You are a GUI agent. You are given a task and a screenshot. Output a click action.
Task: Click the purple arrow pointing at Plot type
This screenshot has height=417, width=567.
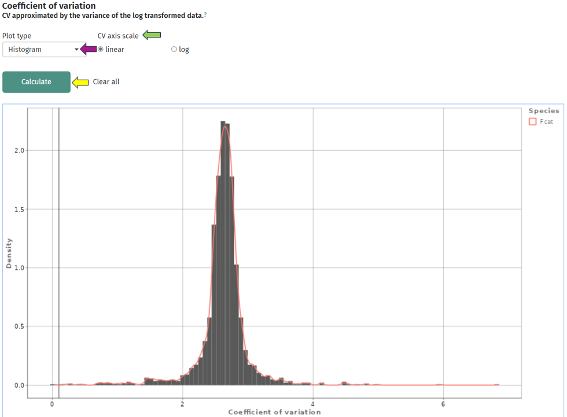pos(89,49)
